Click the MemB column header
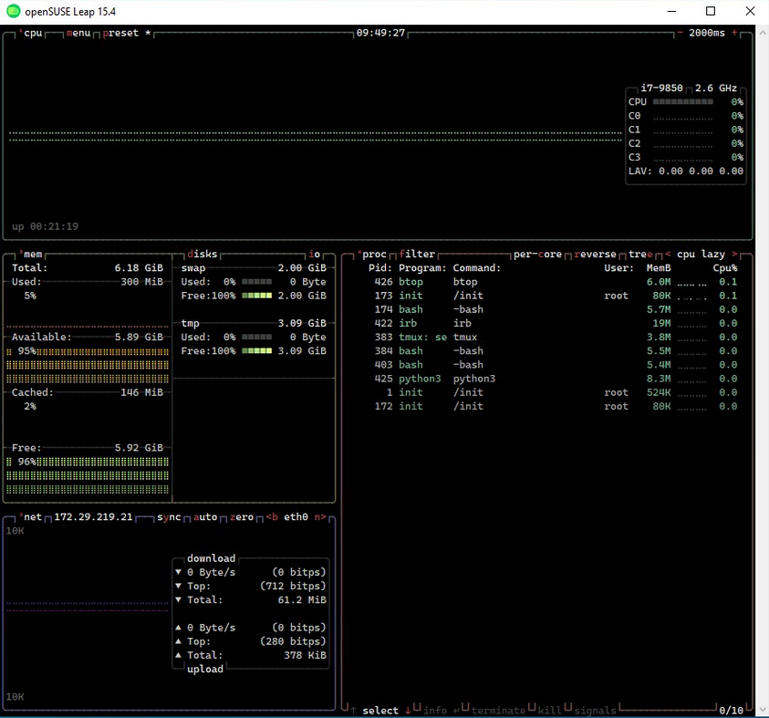Image resolution: width=769 pixels, height=718 pixels. [659, 268]
